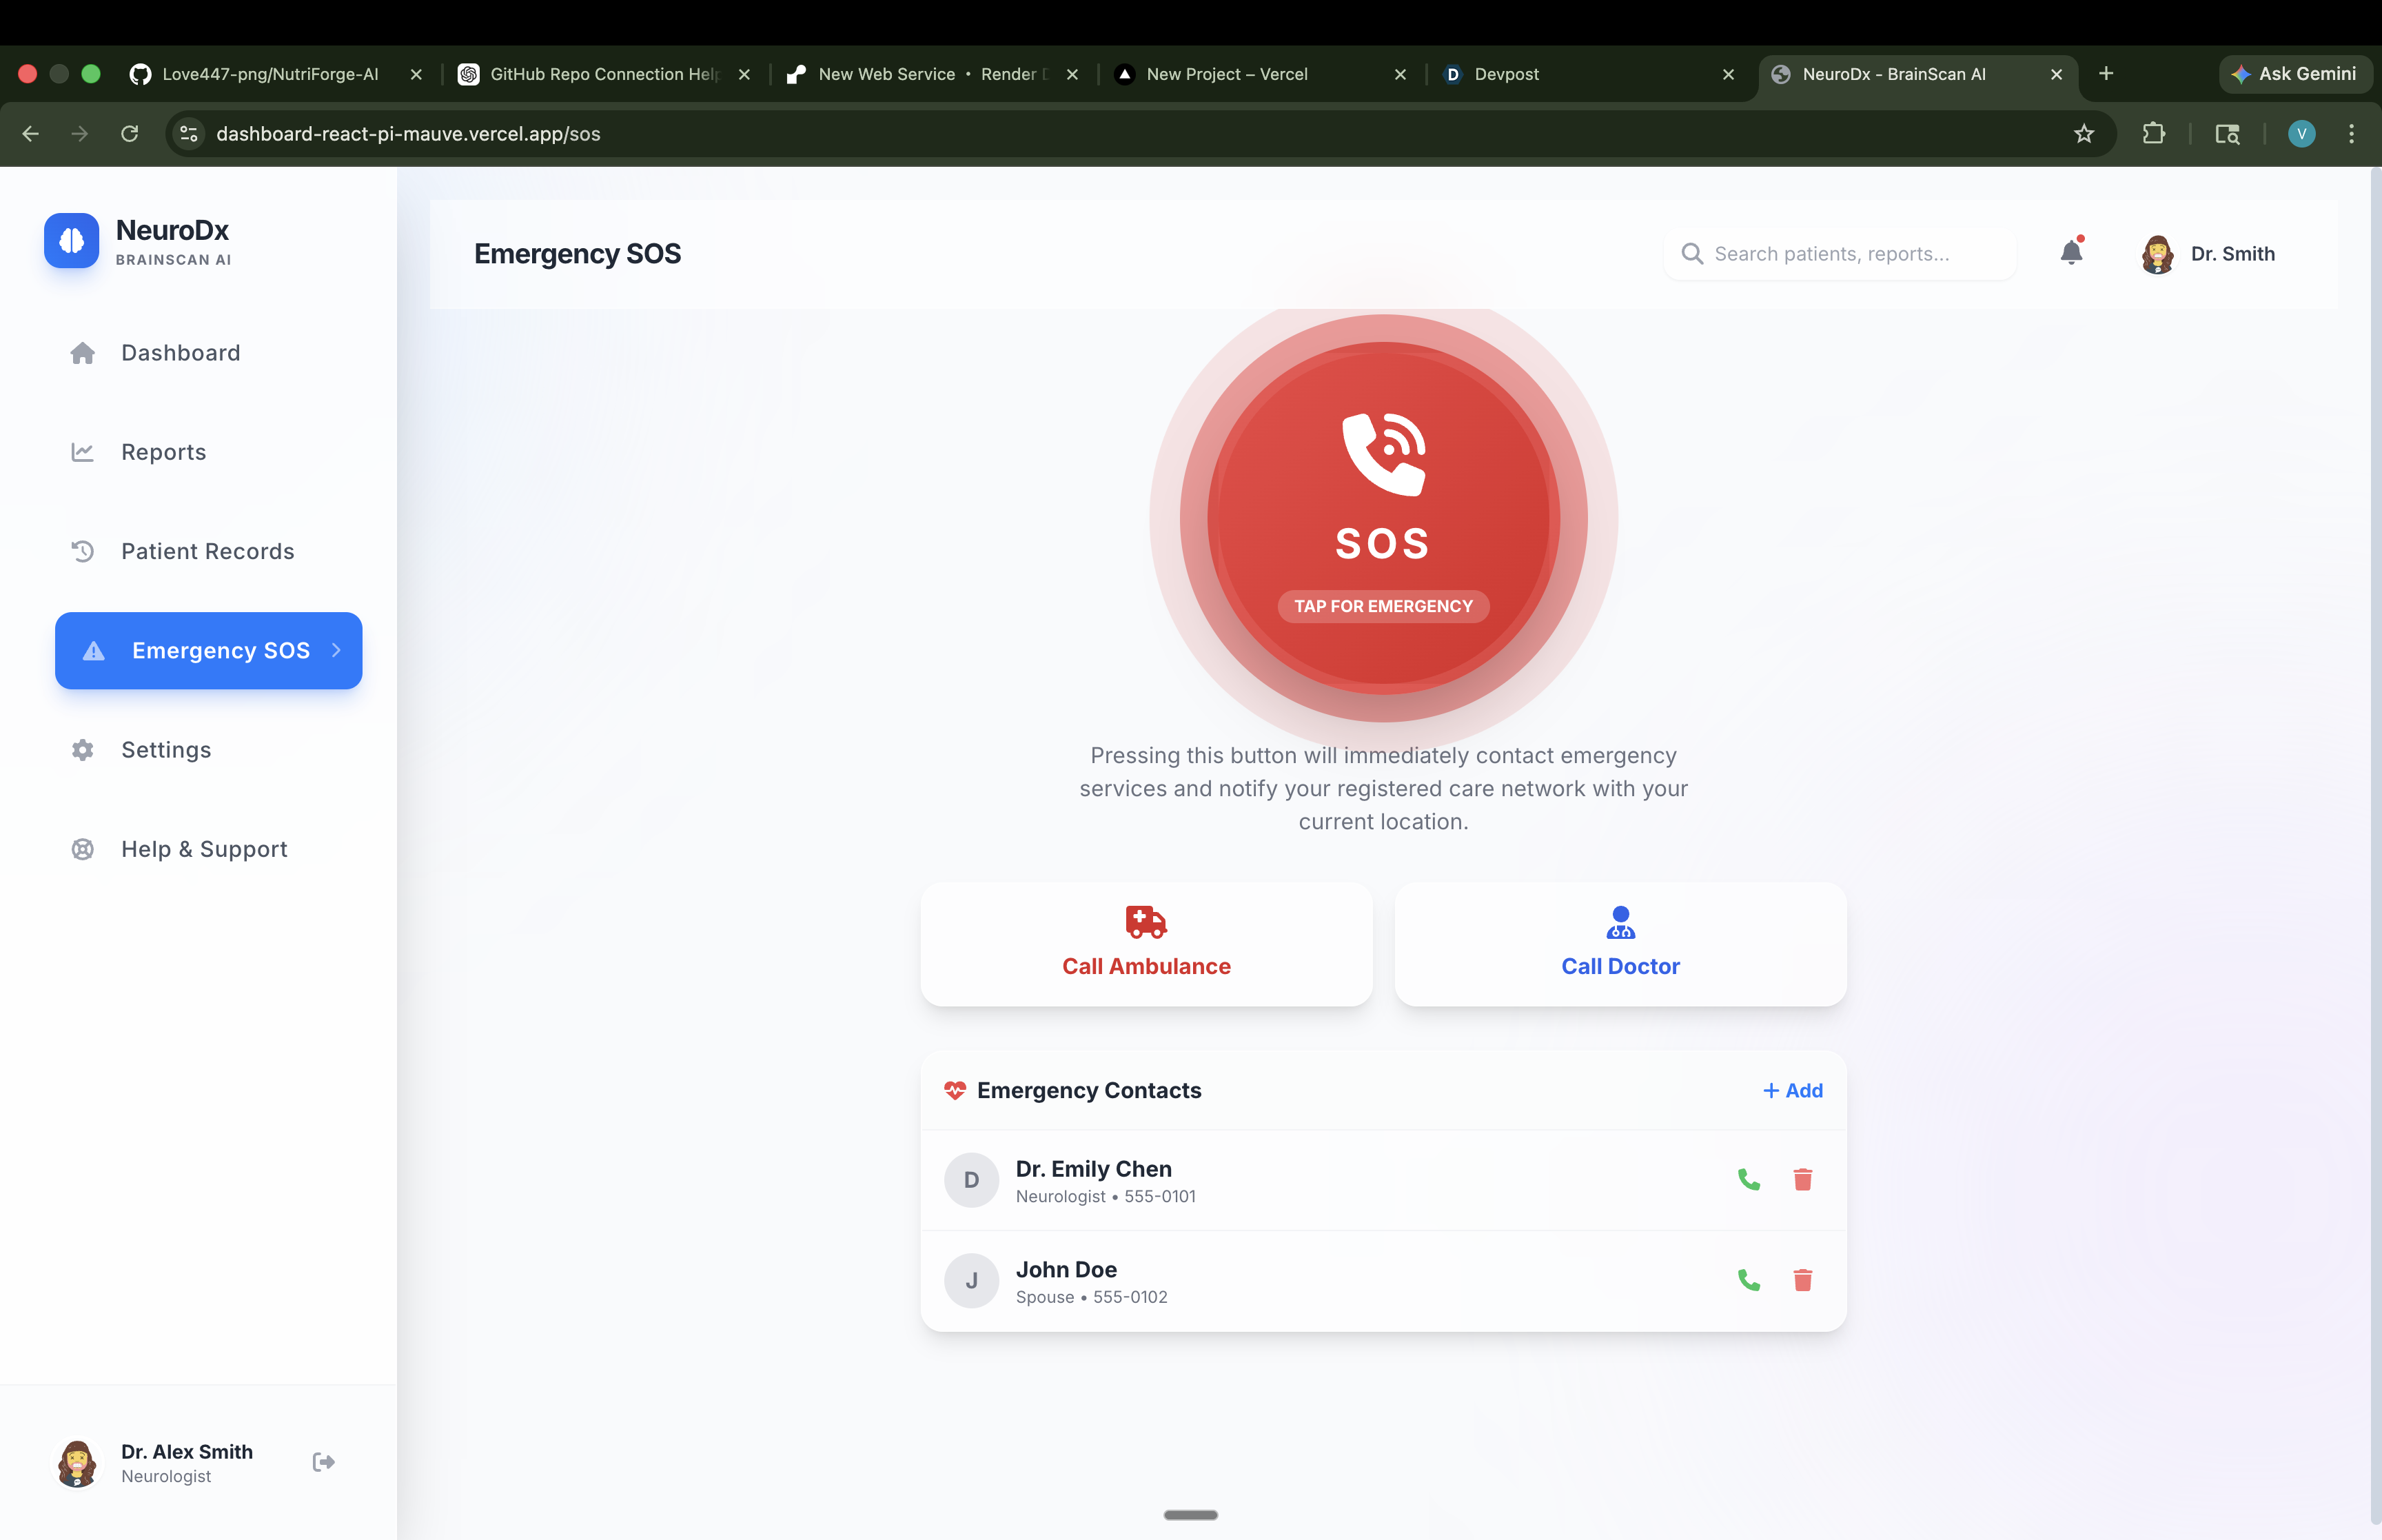2382x1540 pixels.
Task: Call Dr. Emily Chen via phone icon
Action: point(1749,1180)
